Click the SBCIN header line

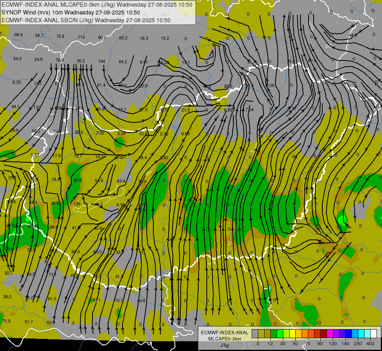86,20
